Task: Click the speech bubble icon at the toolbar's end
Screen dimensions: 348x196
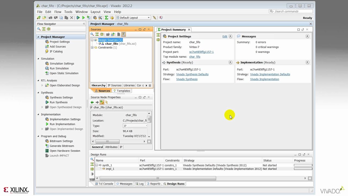Action: [x=161, y=18]
